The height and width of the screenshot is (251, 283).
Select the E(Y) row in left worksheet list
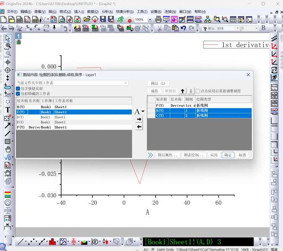[74, 122]
